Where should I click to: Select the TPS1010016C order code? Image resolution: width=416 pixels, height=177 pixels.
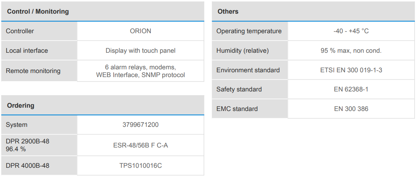141,166
